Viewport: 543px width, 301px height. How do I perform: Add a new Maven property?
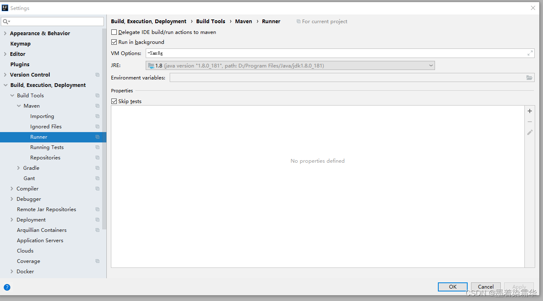(x=529, y=111)
